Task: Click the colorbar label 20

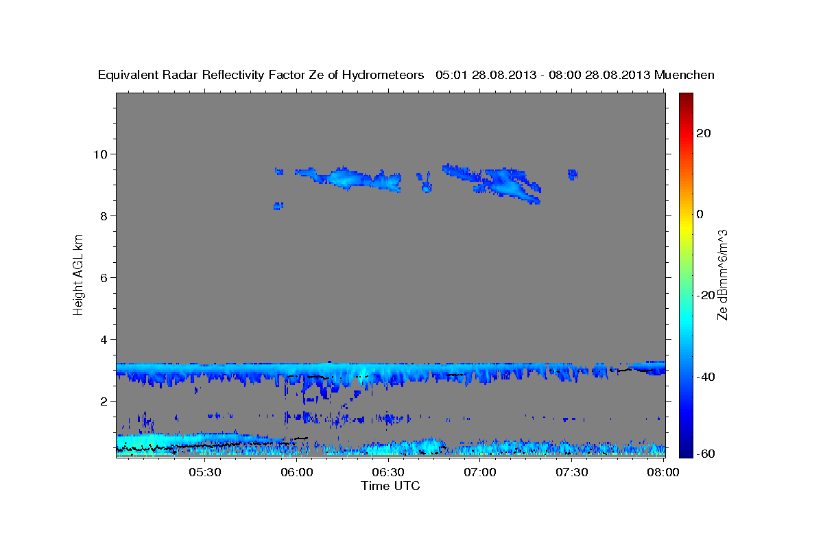Action: click(704, 133)
